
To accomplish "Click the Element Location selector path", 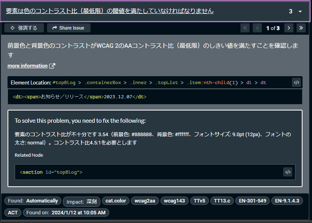I will (x=159, y=82).
